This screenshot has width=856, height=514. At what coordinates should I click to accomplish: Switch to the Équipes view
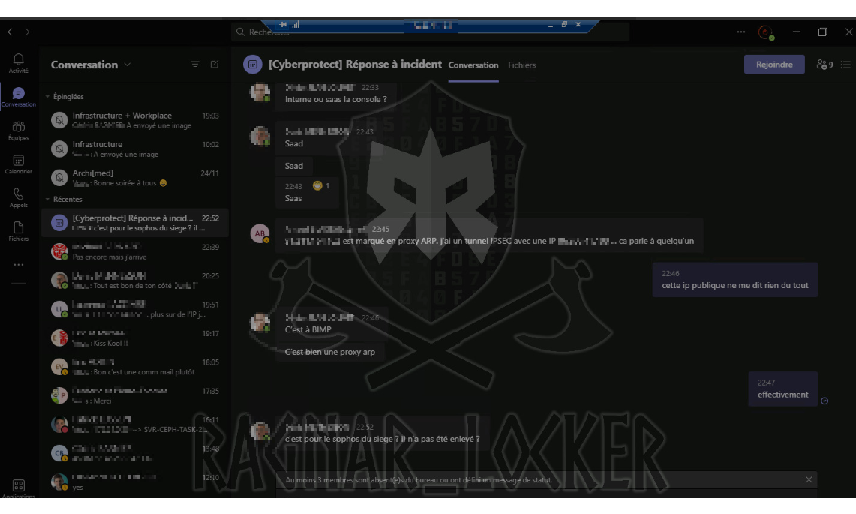[x=18, y=131]
